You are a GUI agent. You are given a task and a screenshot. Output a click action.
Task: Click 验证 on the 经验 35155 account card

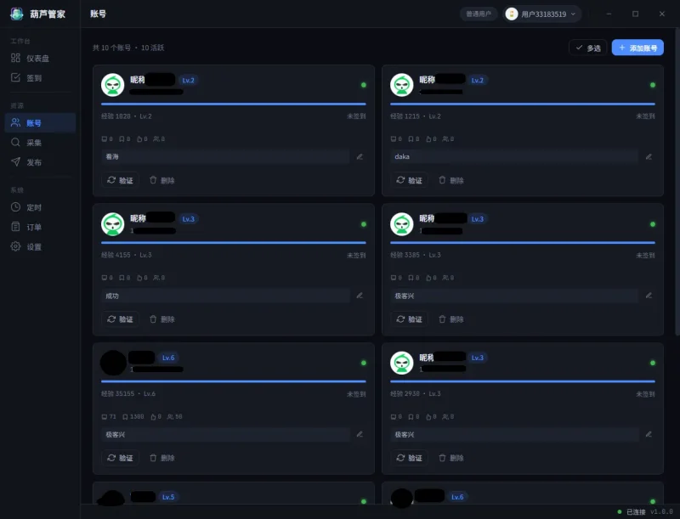(x=120, y=458)
